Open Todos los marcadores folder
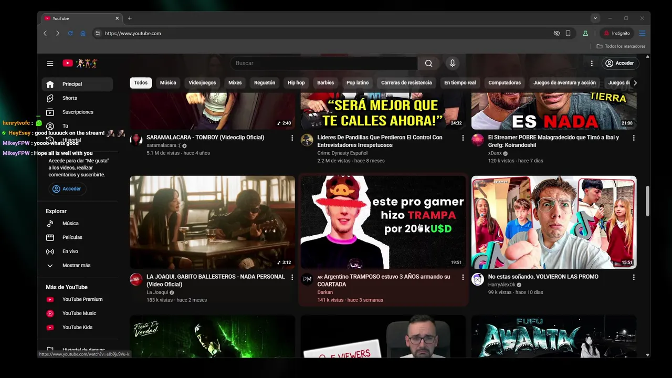 click(x=621, y=46)
